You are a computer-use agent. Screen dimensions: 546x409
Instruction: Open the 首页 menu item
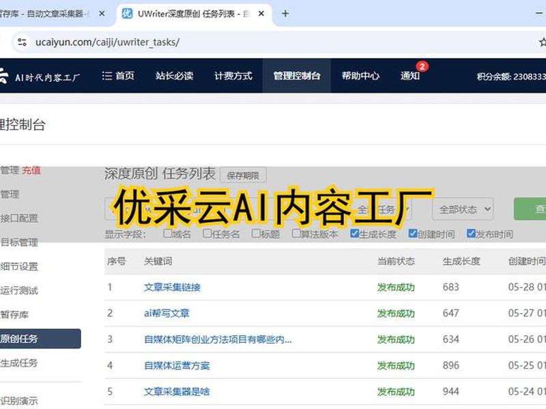click(118, 76)
